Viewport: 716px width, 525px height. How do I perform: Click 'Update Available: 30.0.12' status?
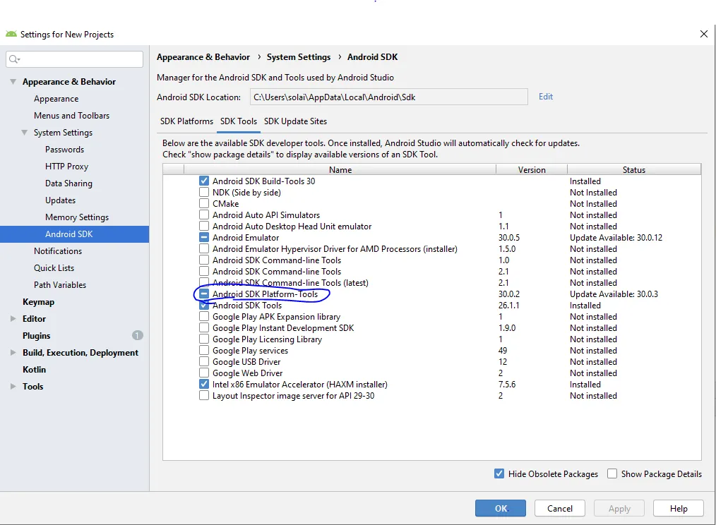click(x=616, y=237)
